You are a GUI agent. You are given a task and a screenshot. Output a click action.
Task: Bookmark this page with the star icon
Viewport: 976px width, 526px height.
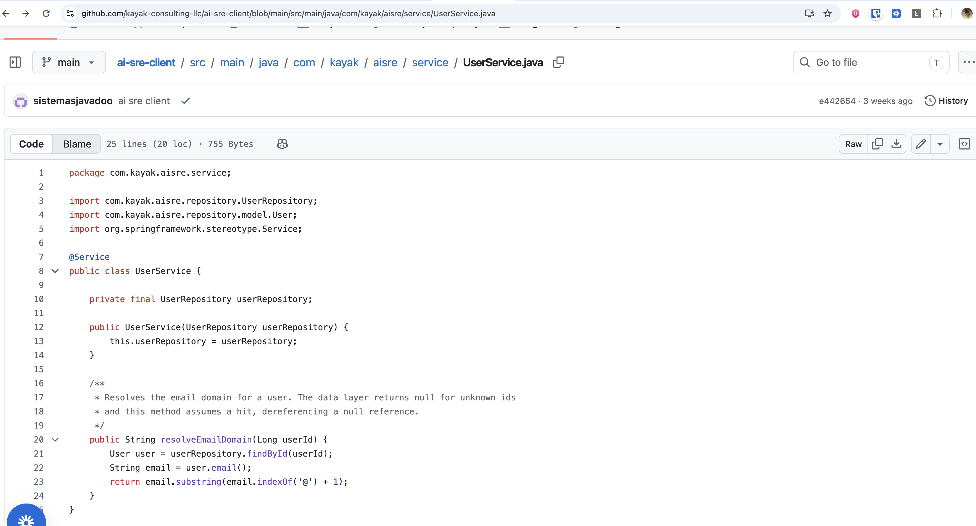click(x=828, y=14)
